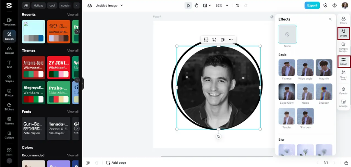Expand the sidebar more chevron below Apps
This screenshot has height=167, width=351.
[x=9, y=160]
